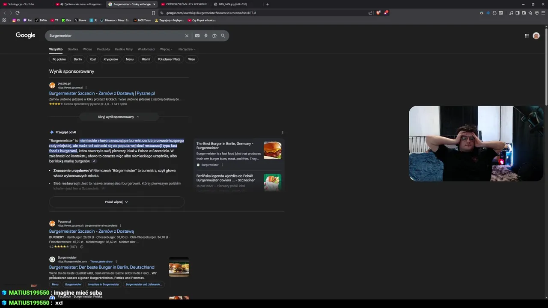548x308 pixels.
Task: Search by image with the Google Lens icon
Action: click(214, 36)
